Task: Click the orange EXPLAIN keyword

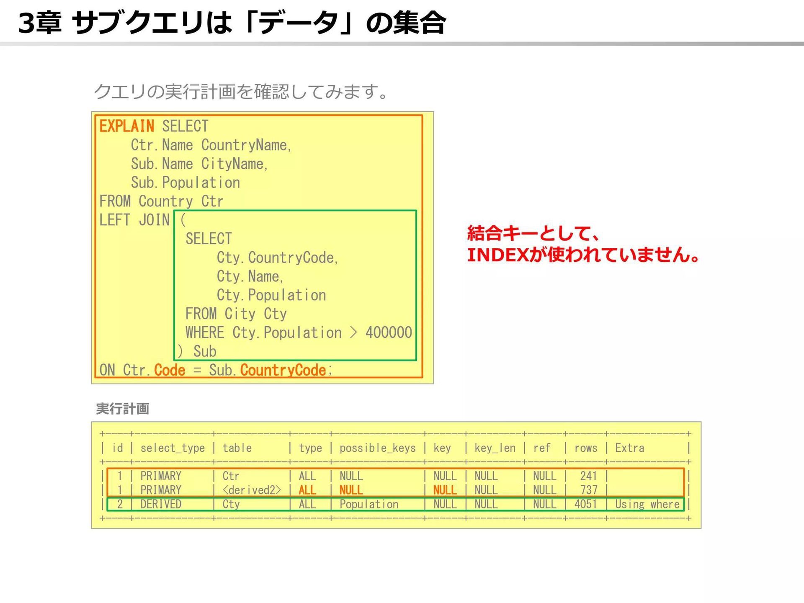Action: [x=126, y=126]
